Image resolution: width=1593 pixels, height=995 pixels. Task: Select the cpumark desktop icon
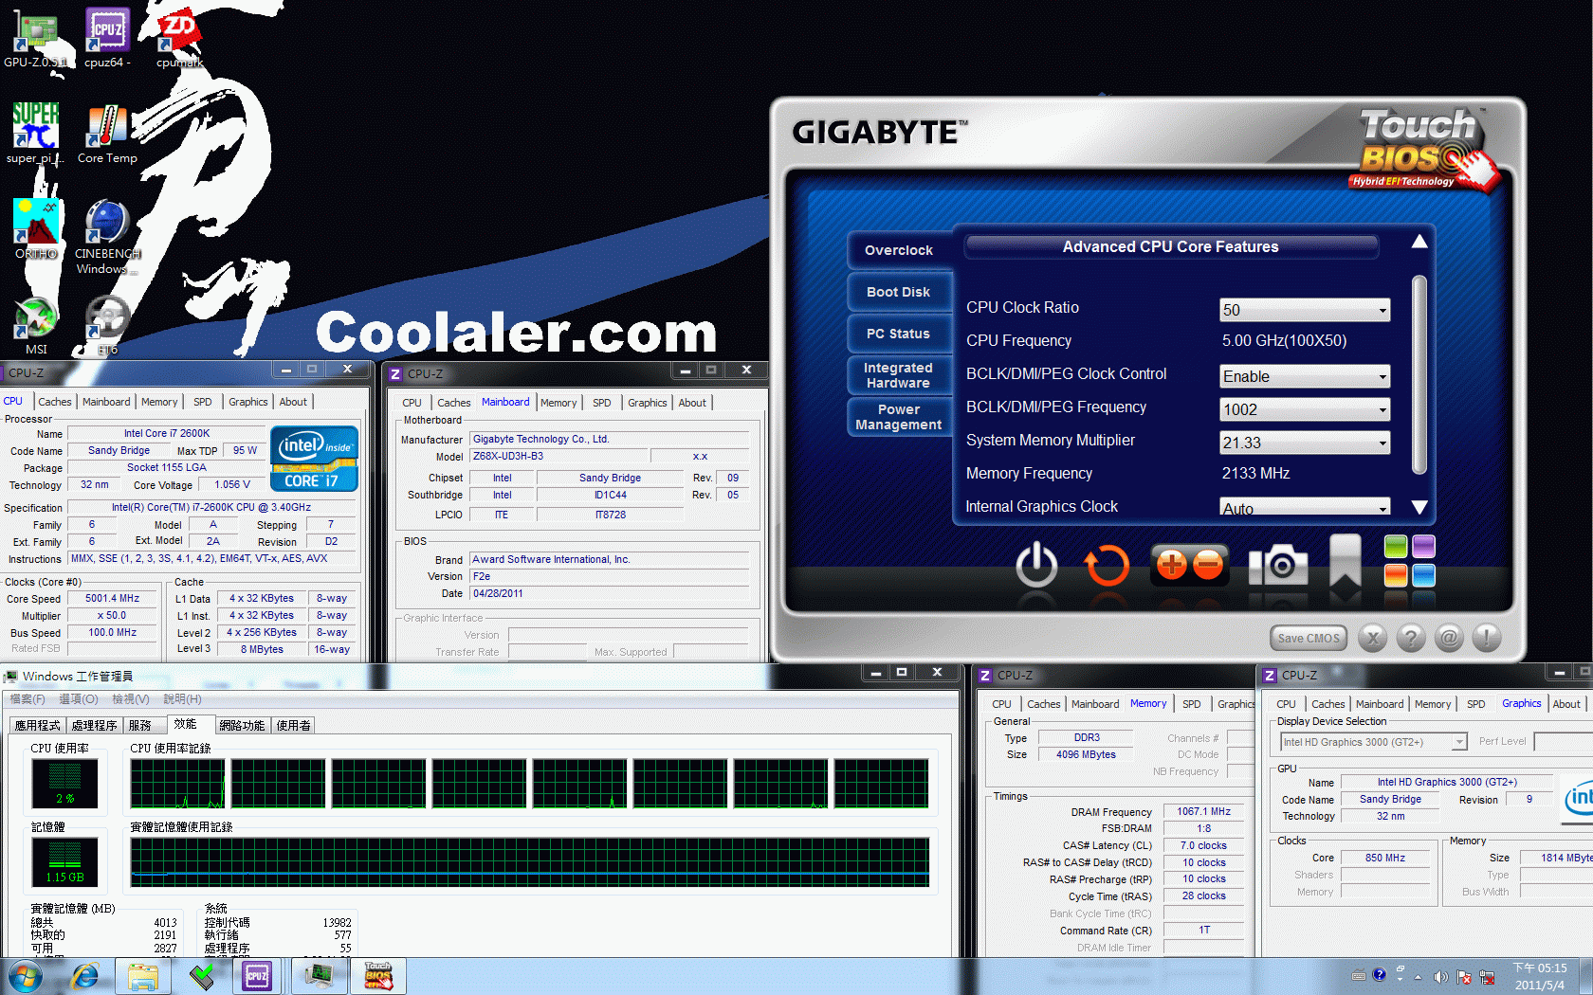pyautogui.click(x=179, y=38)
